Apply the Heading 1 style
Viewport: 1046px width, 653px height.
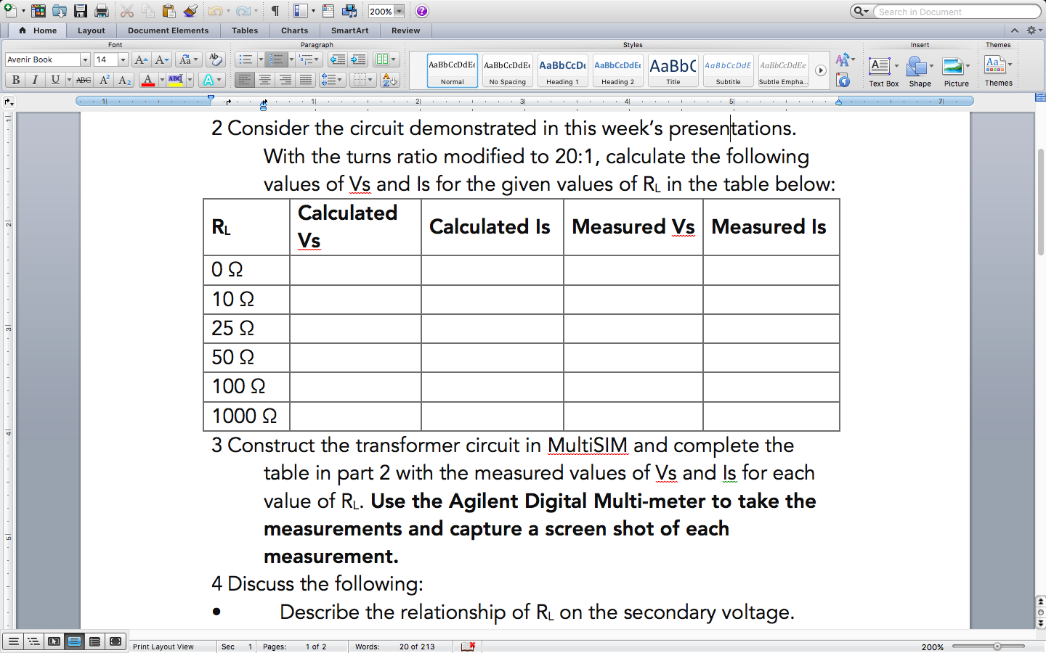click(x=562, y=70)
